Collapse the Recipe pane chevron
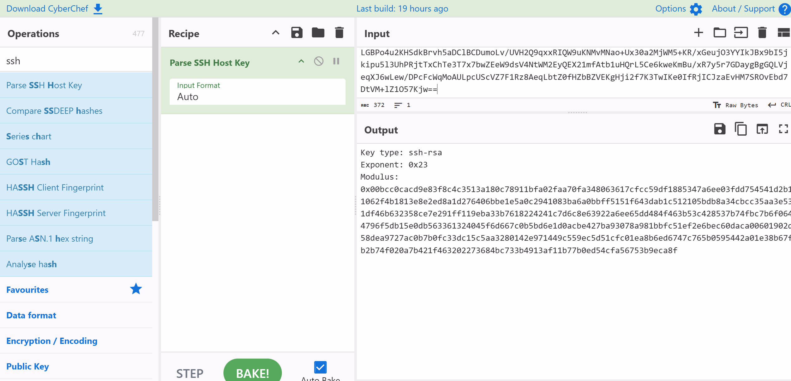Image resolution: width=791 pixels, height=381 pixels. point(275,33)
